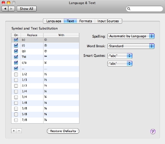
Task: Click the magnifier icon in the search field
Action: click(129, 9)
